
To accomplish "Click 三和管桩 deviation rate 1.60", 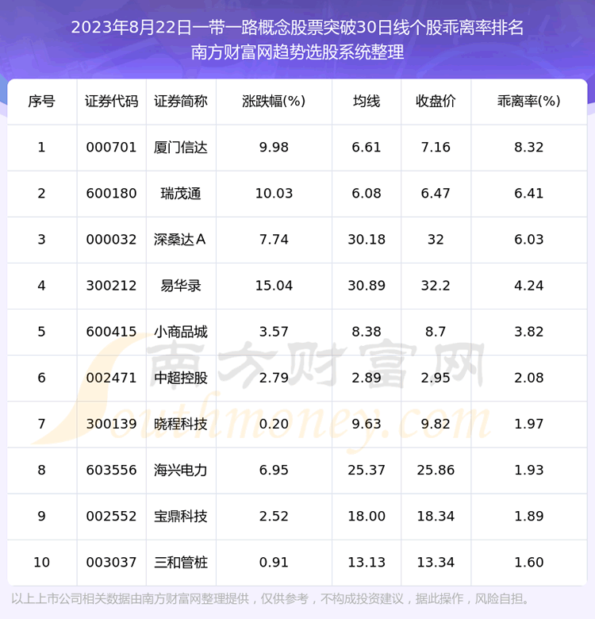I will click(x=528, y=562).
